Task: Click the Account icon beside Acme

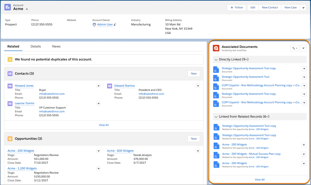Action: pos(7,7)
